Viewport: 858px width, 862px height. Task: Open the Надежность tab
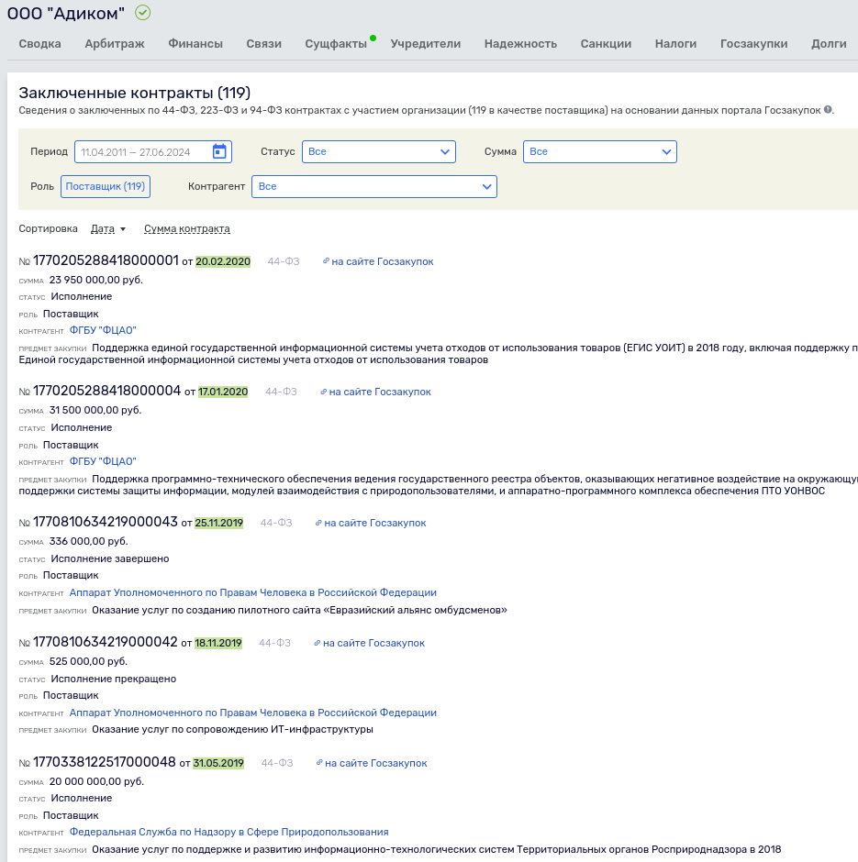520,43
